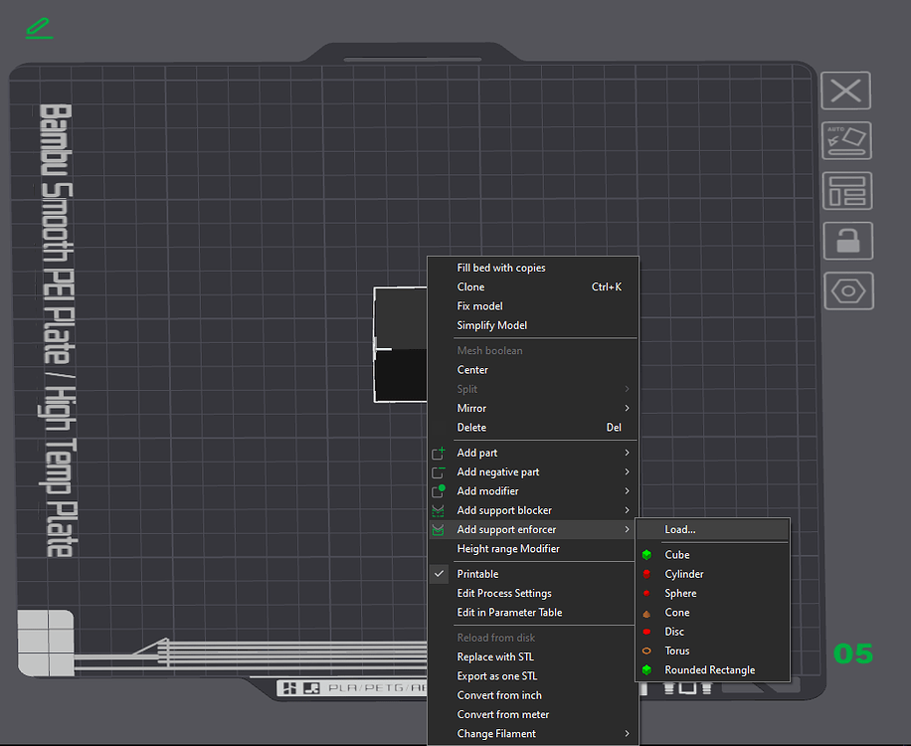The image size is (911, 746).
Task: Select Load... in the enforcer submenu
Action: click(x=713, y=529)
